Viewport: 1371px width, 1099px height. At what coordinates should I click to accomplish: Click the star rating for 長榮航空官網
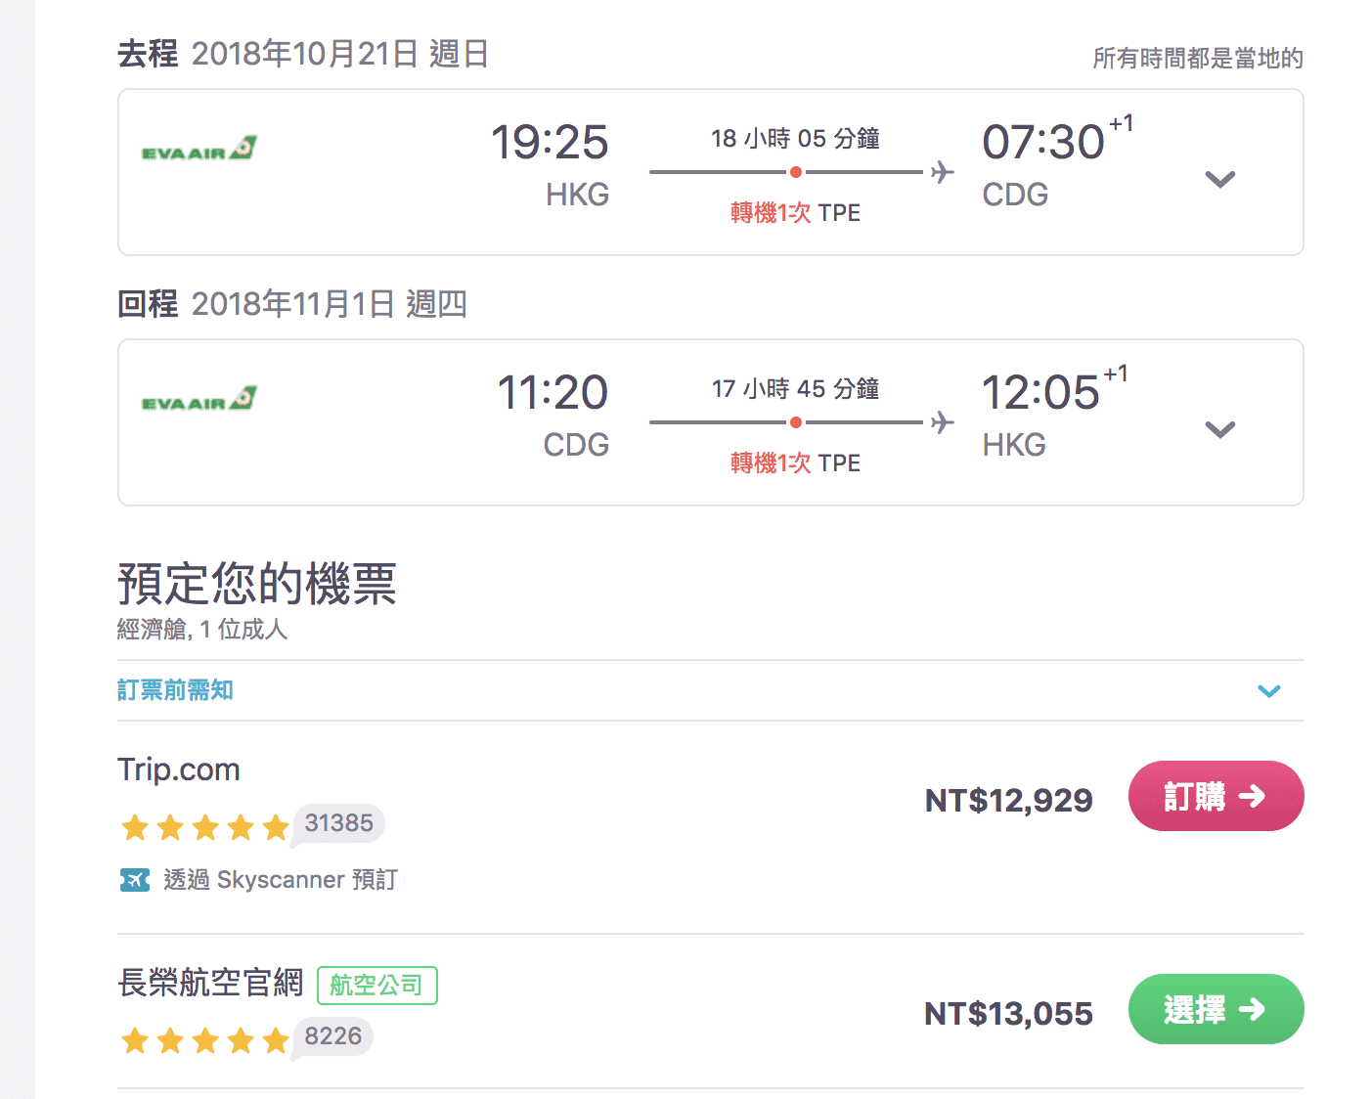(x=205, y=1040)
